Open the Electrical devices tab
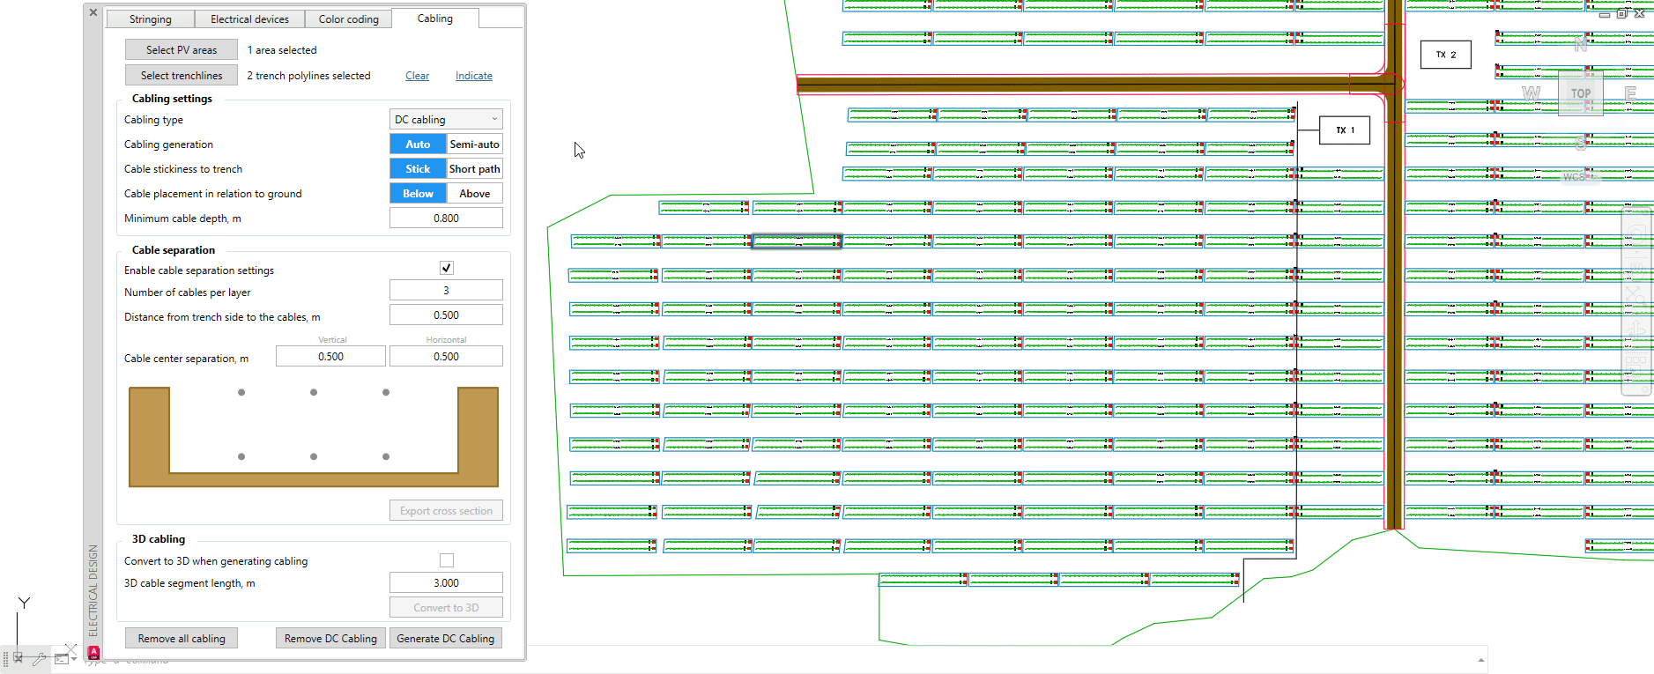Image resolution: width=1654 pixels, height=674 pixels. (249, 19)
